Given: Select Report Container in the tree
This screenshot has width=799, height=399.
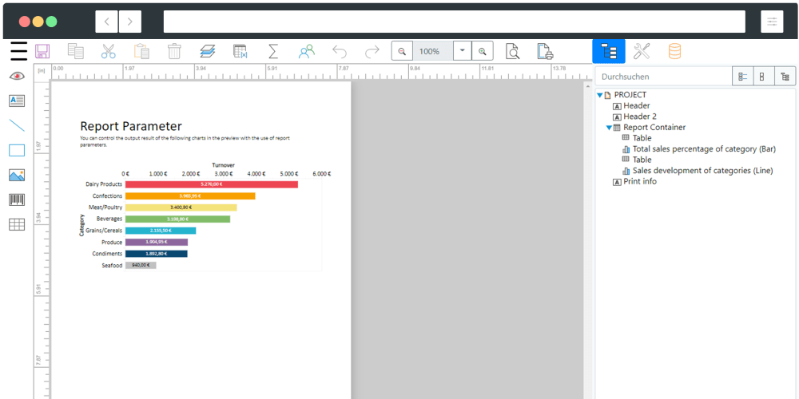Looking at the screenshot, I should pos(654,127).
